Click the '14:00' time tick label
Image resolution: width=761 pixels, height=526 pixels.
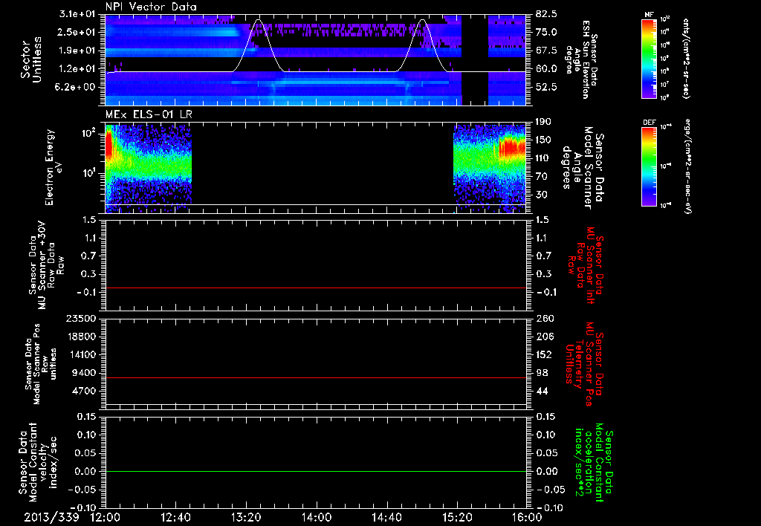pos(317,518)
